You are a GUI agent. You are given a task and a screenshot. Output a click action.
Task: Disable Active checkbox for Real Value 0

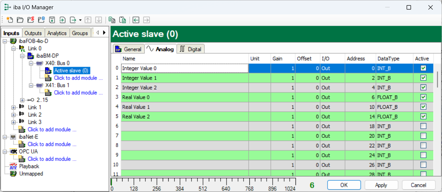point(423,97)
